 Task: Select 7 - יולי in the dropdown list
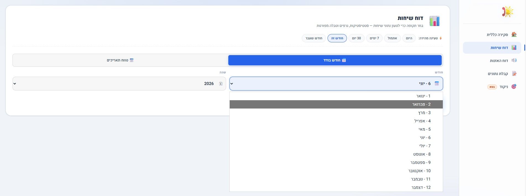(336, 146)
